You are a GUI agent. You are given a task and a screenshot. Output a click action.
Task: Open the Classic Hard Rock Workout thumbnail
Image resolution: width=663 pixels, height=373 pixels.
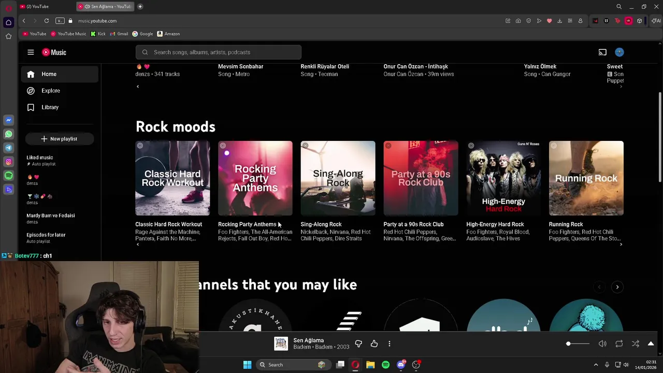point(172,178)
